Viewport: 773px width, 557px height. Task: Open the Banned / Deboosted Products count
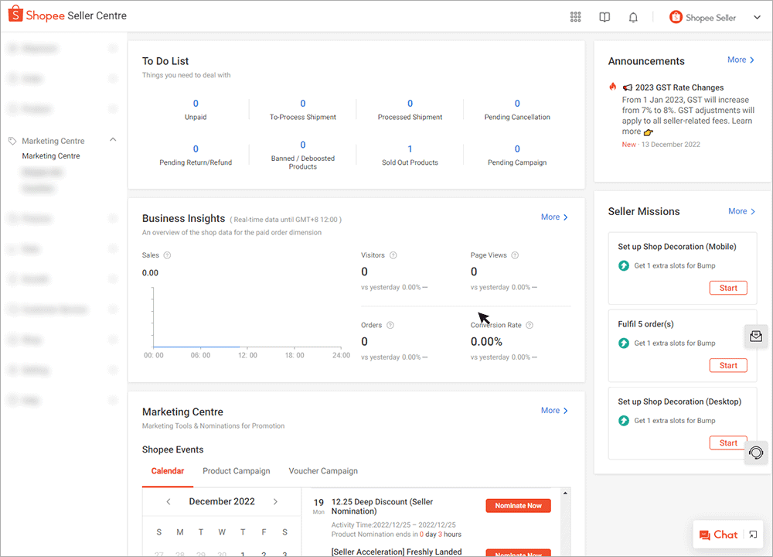303,145
